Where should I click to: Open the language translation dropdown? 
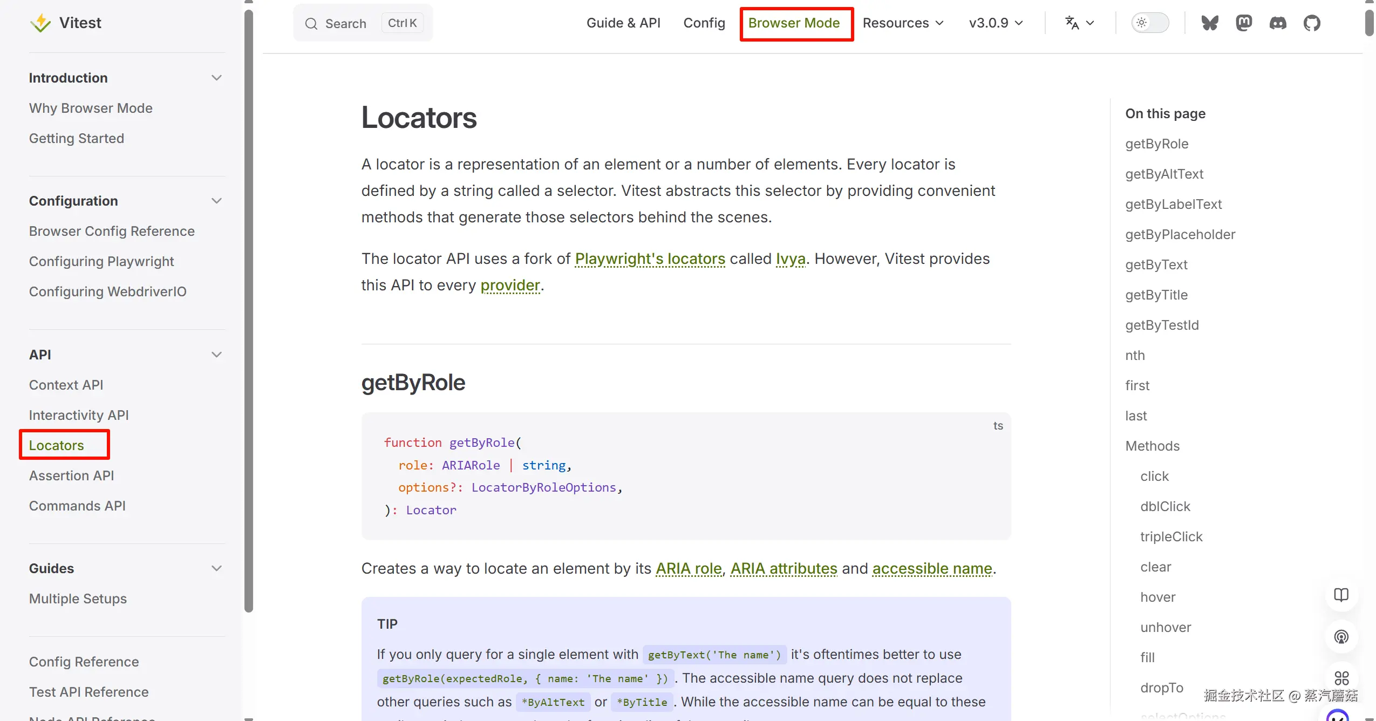1079,23
